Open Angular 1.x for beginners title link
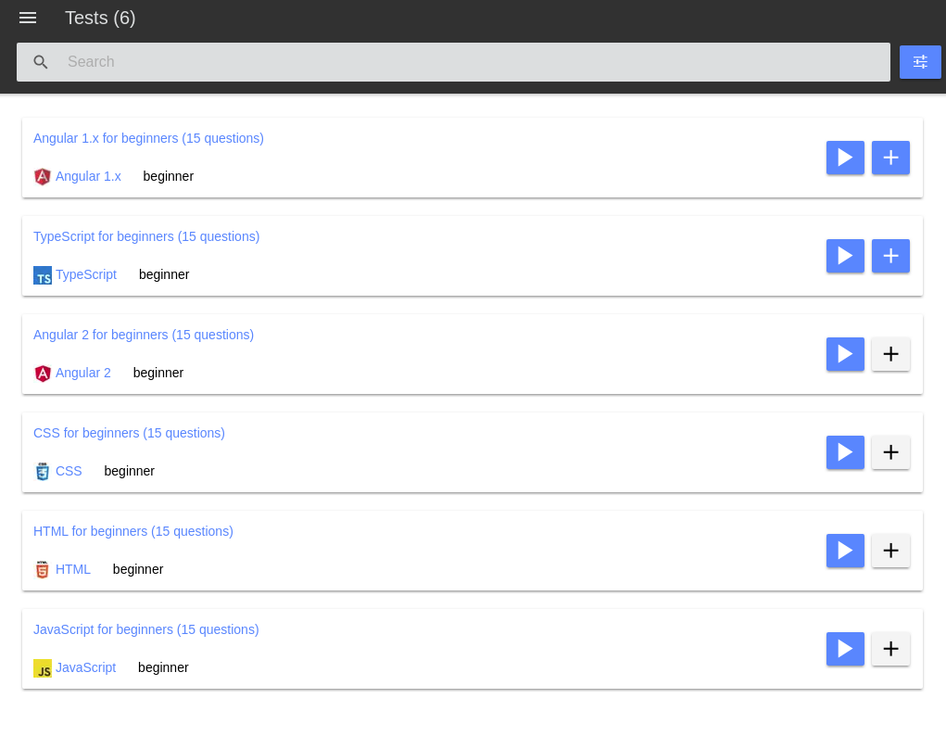The image size is (946, 736). pyautogui.click(x=148, y=138)
